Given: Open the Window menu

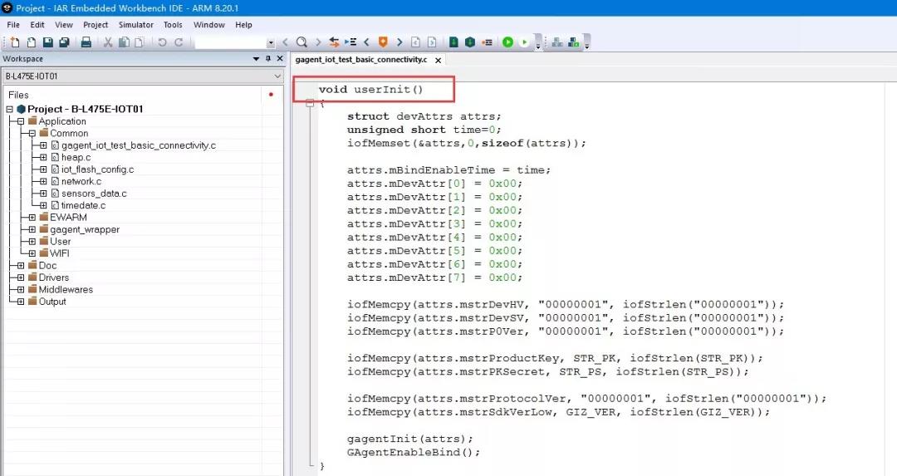Looking at the screenshot, I should click(208, 25).
